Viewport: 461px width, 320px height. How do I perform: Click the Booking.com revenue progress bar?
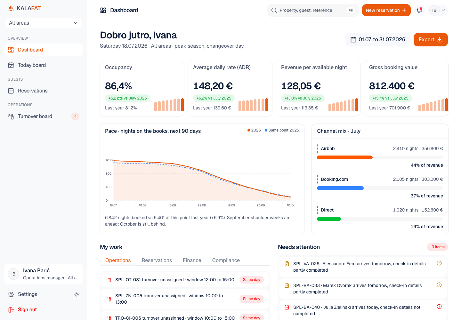coord(380,188)
